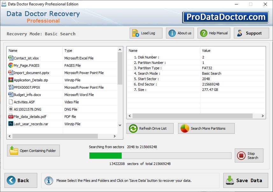Open Search More Partitions
Viewport: 273px width, 192px height.
tap(206, 128)
